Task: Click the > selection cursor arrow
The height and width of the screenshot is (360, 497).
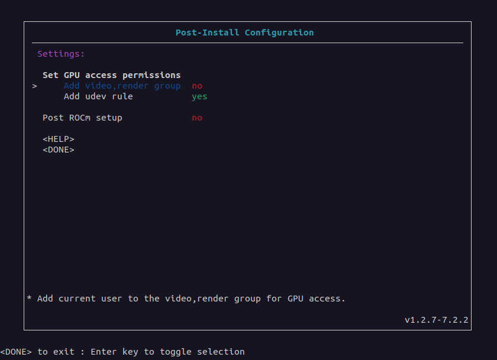Action: tap(35, 86)
